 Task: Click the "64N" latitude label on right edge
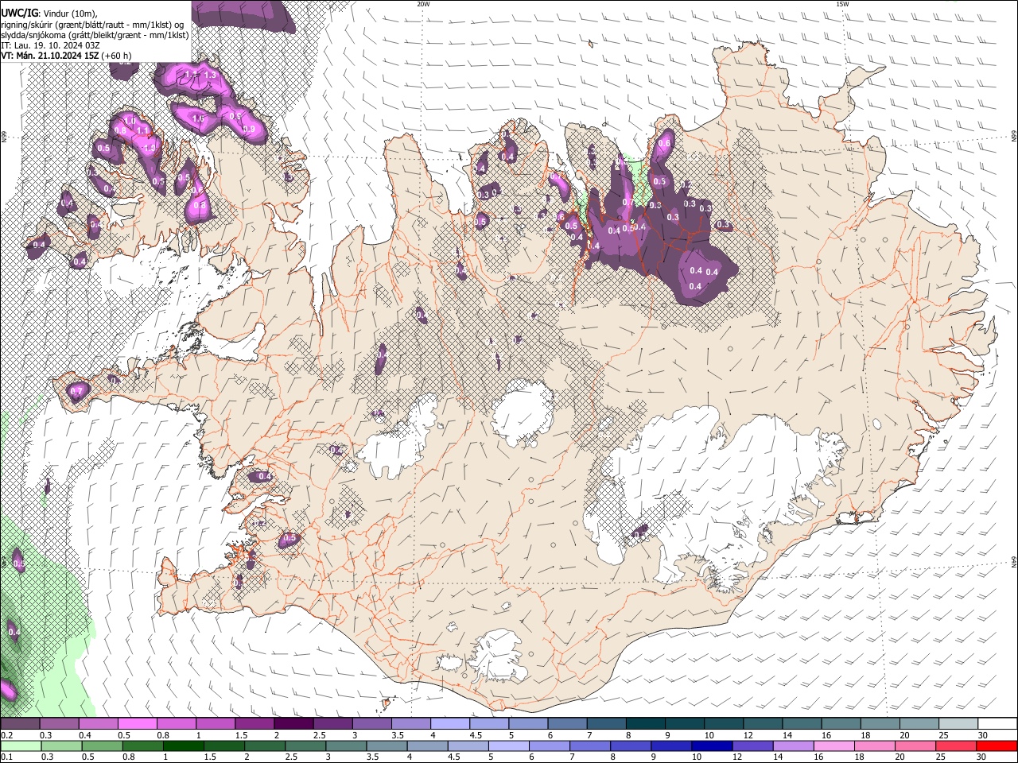1014,562
